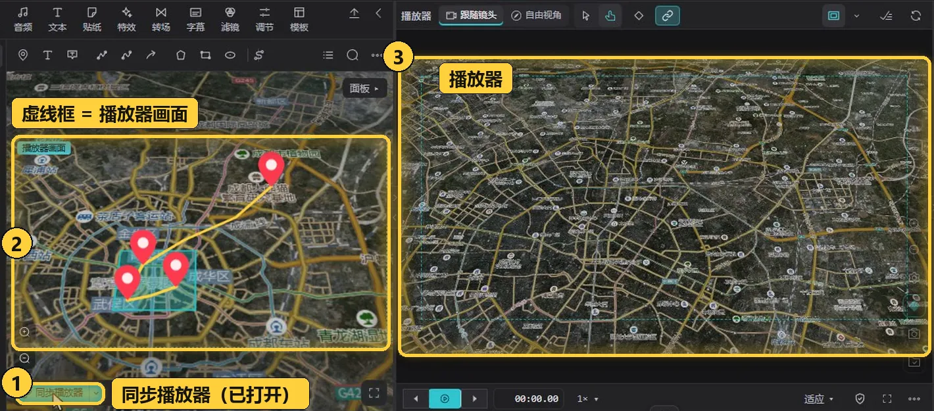Open the player three-dot more options
The image size is (934, 411).
point(914,399)
